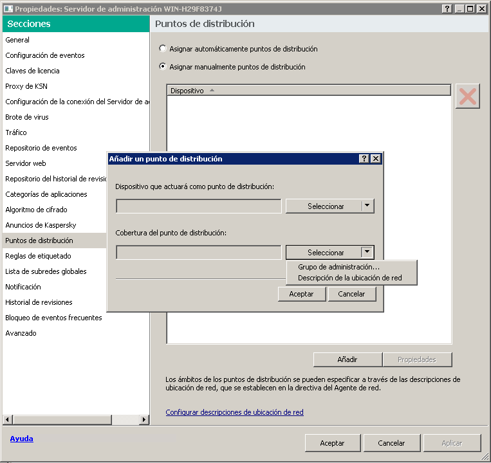Click the device distribution point input field

[x=198, y=206]
